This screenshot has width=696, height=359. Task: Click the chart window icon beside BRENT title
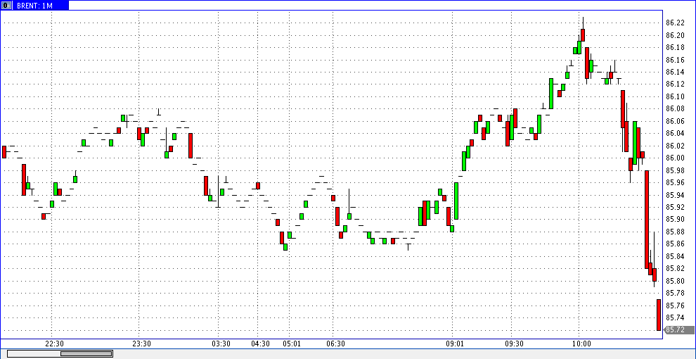6,6
